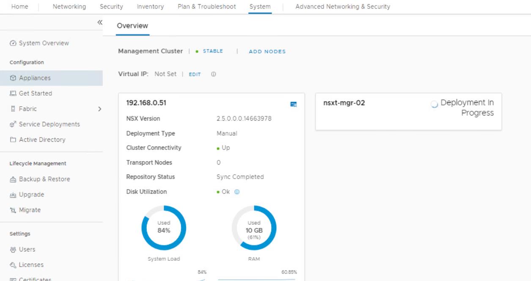The image size is (531, 281).
Task: Click the Get Started monitor icon
Action: [x=13, y=94]
